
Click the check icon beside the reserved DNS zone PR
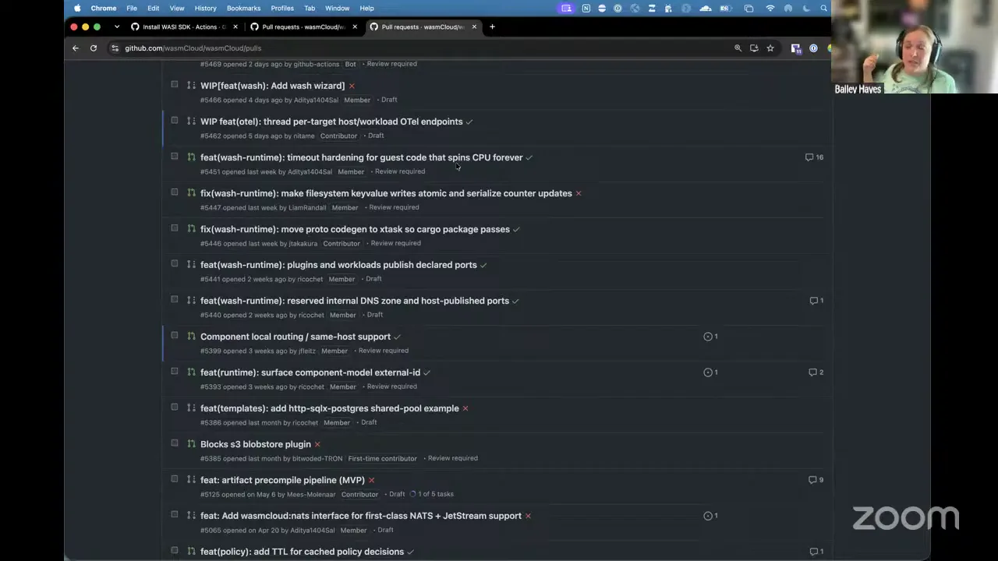[x=515, y=301]
